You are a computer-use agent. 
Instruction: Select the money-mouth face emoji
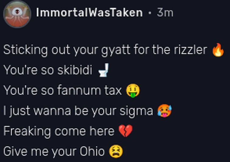tap(133, 91)
